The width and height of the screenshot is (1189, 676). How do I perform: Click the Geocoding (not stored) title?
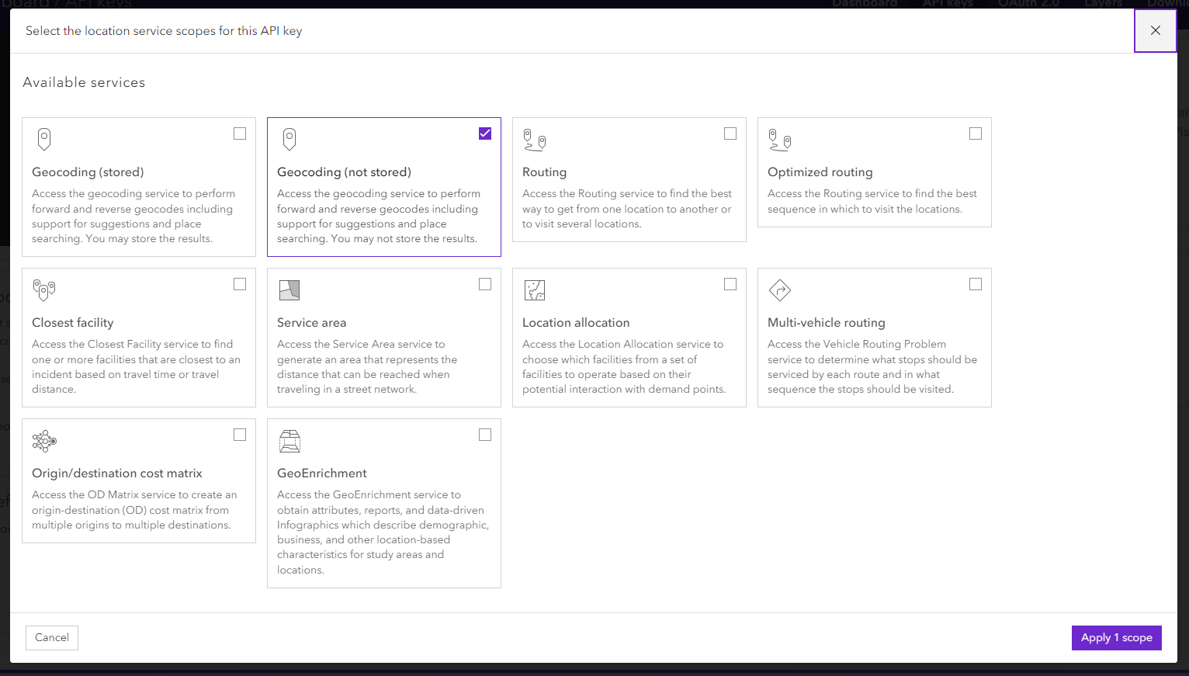pos(344,172)
